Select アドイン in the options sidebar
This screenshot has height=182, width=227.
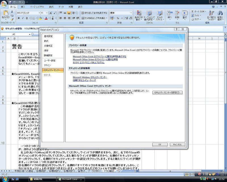click(53, 65)
